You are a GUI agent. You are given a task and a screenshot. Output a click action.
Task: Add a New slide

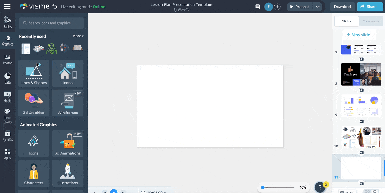click(358, 35)
